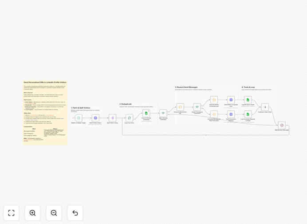Select the Log Connection Request to Sheet node
307x224 pixels.
pyautogui.click(x=248, y=114)
